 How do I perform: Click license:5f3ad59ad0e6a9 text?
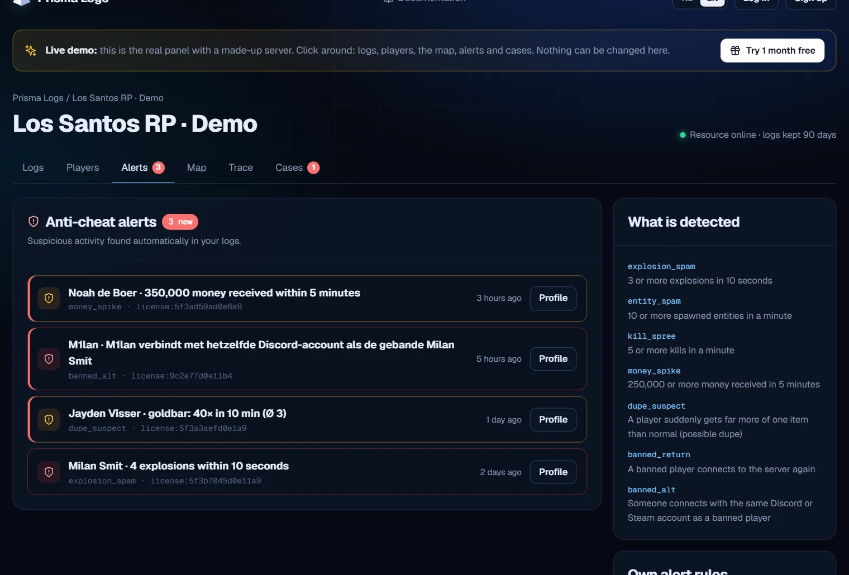click(189, 307)
